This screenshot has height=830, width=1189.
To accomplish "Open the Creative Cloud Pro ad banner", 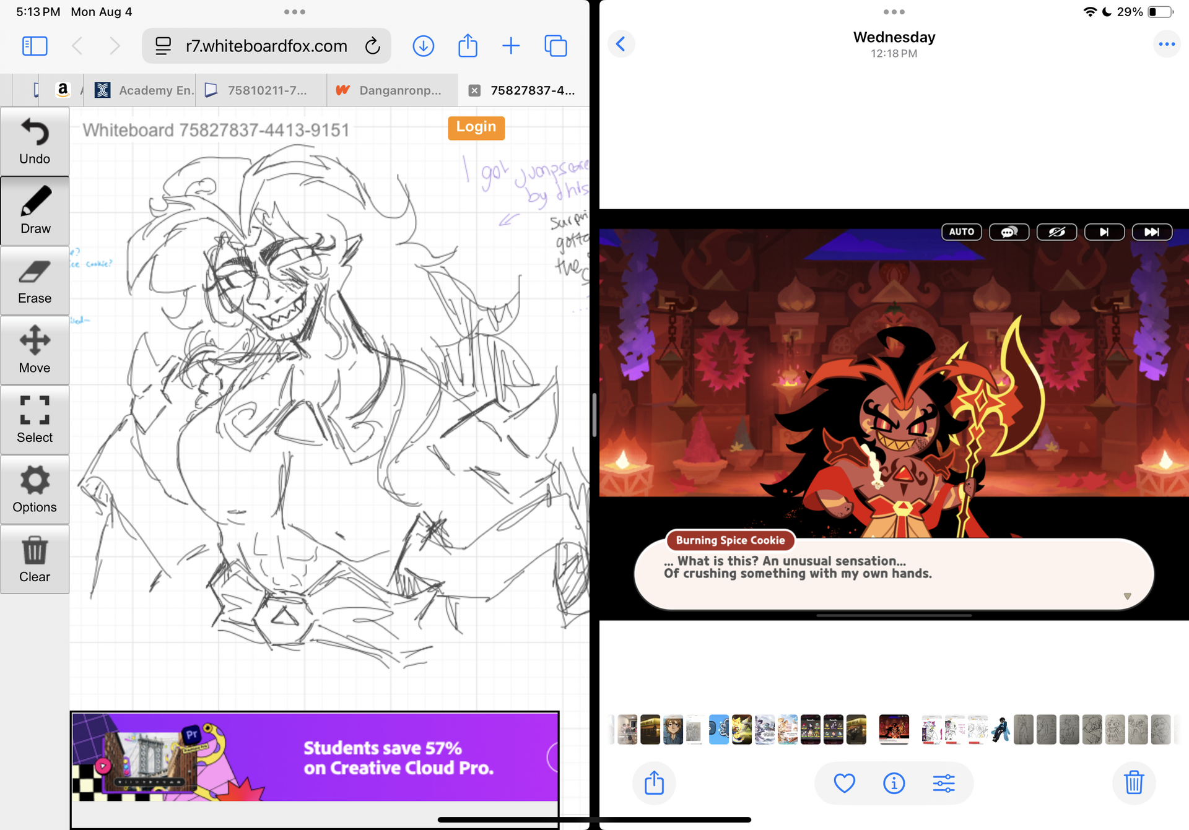I will point(315,757).
